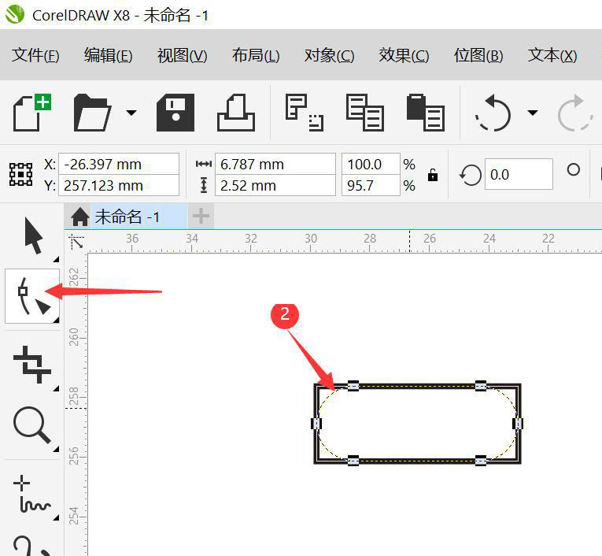This screenshot has height=556, width=602.
Task: Click the greyed Redo icon
Action: (x=575, y=113)
